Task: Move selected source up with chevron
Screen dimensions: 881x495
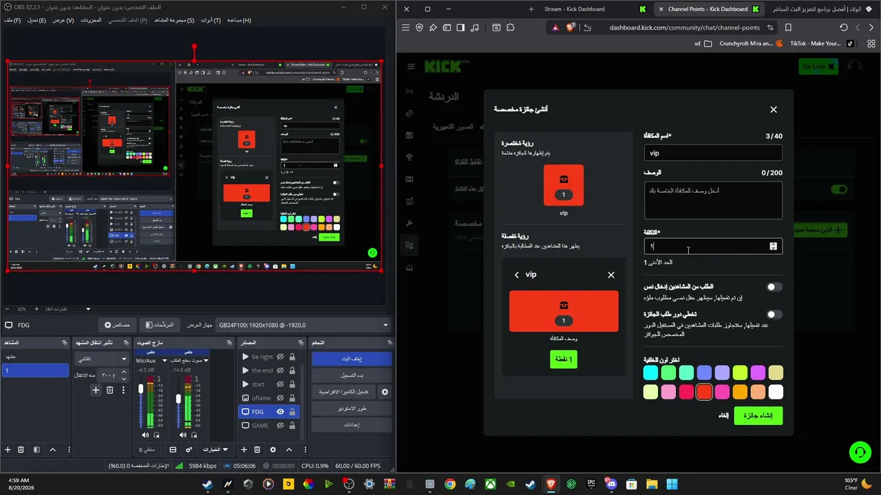Action: coord(289,450)
